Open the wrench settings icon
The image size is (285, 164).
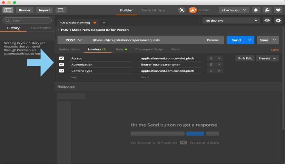[267, 10]
